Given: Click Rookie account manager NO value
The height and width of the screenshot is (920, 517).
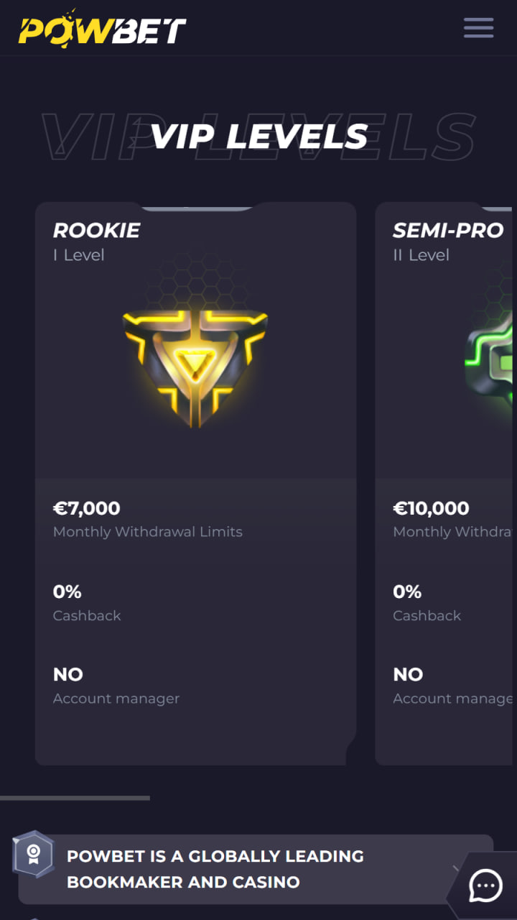Looking at the screenshot, I should pos(68,674).
